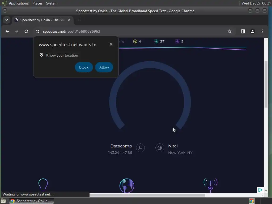The height and width of the screenshot is (204, 272).
Task: Open Chrome three-dot menu
Action: [262, 31]
